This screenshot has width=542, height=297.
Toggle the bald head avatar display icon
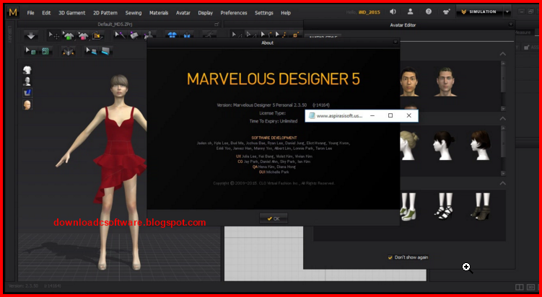[27, 105]
